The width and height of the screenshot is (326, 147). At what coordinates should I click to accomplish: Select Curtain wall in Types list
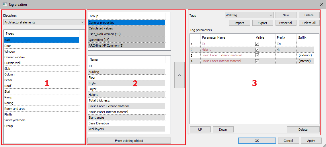click(x=41, y=63)
